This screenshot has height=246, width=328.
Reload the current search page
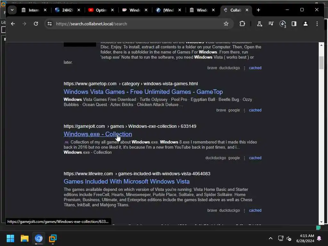36,24
